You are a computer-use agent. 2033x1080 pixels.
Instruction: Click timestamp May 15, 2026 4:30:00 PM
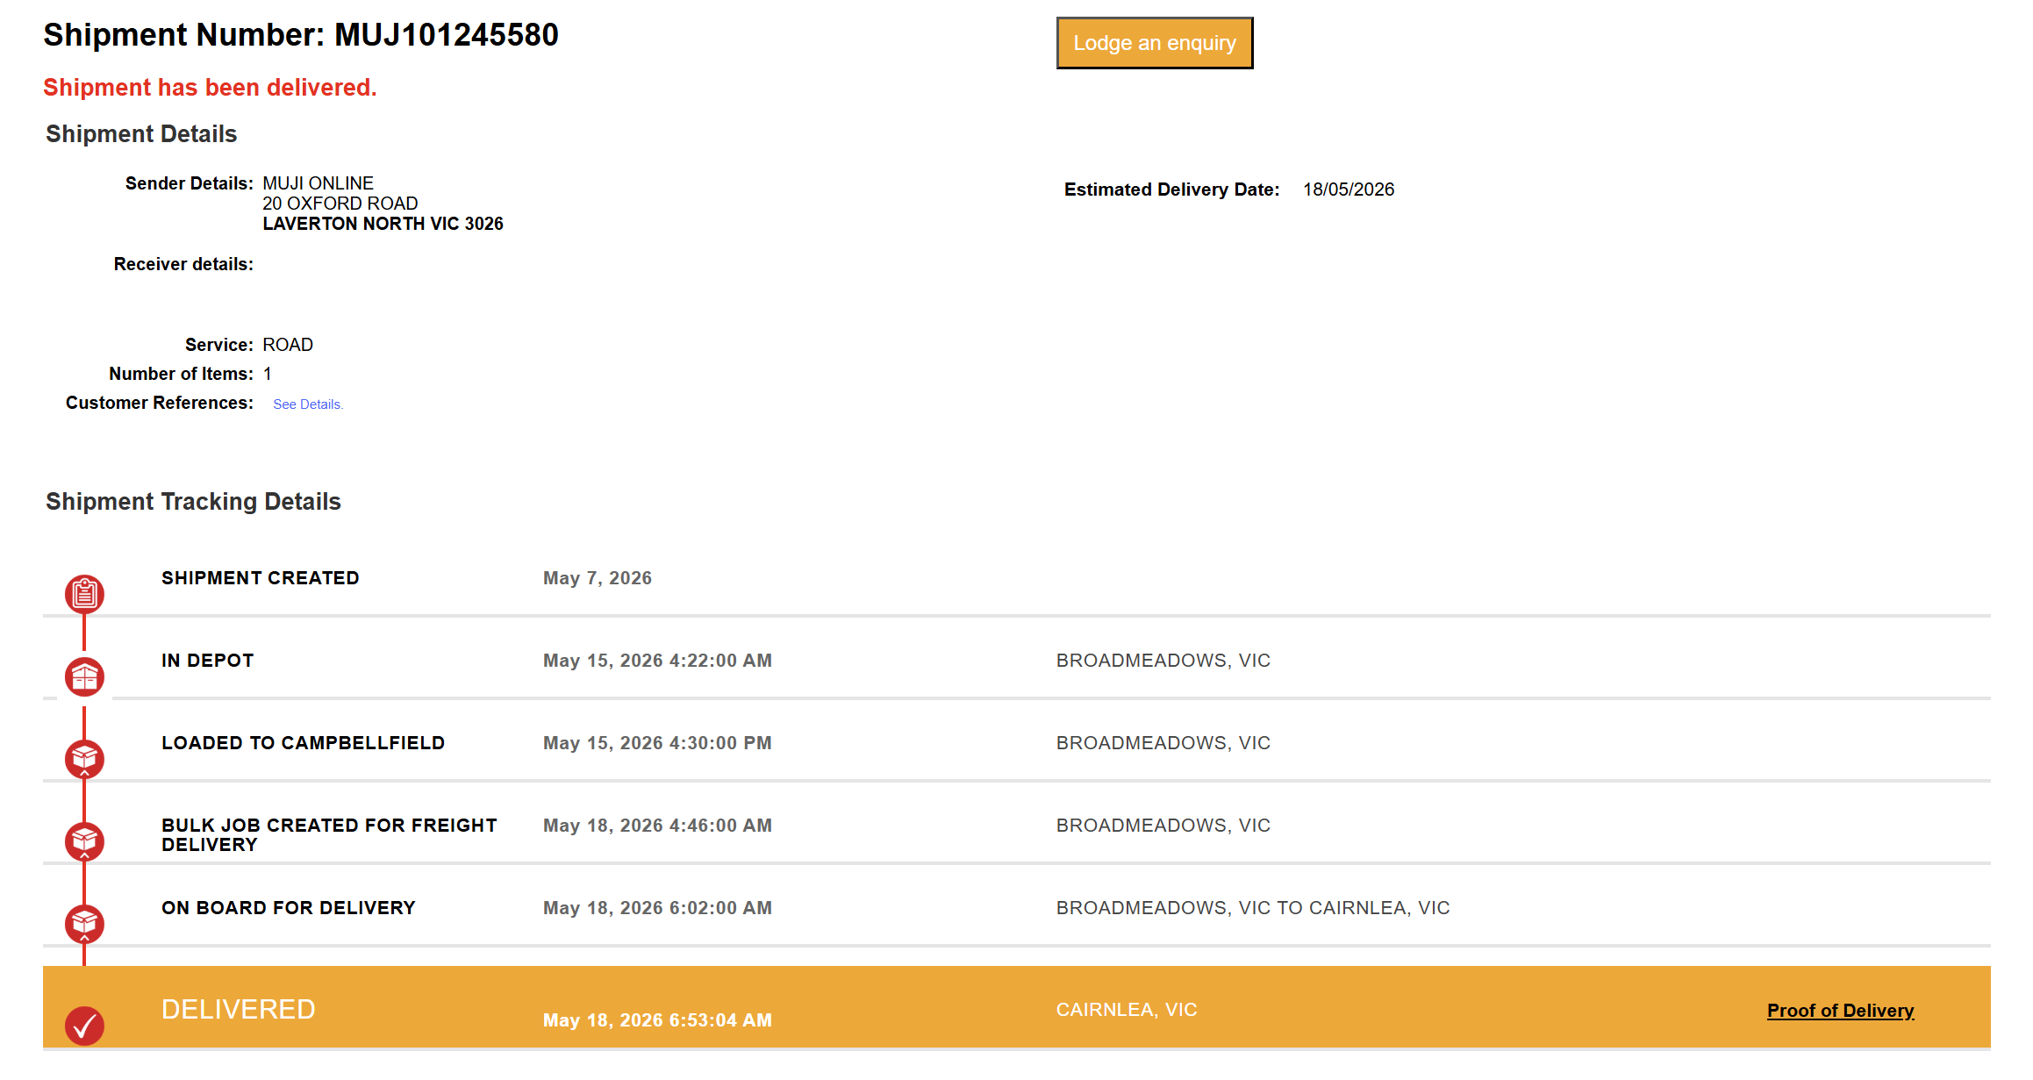657,743
